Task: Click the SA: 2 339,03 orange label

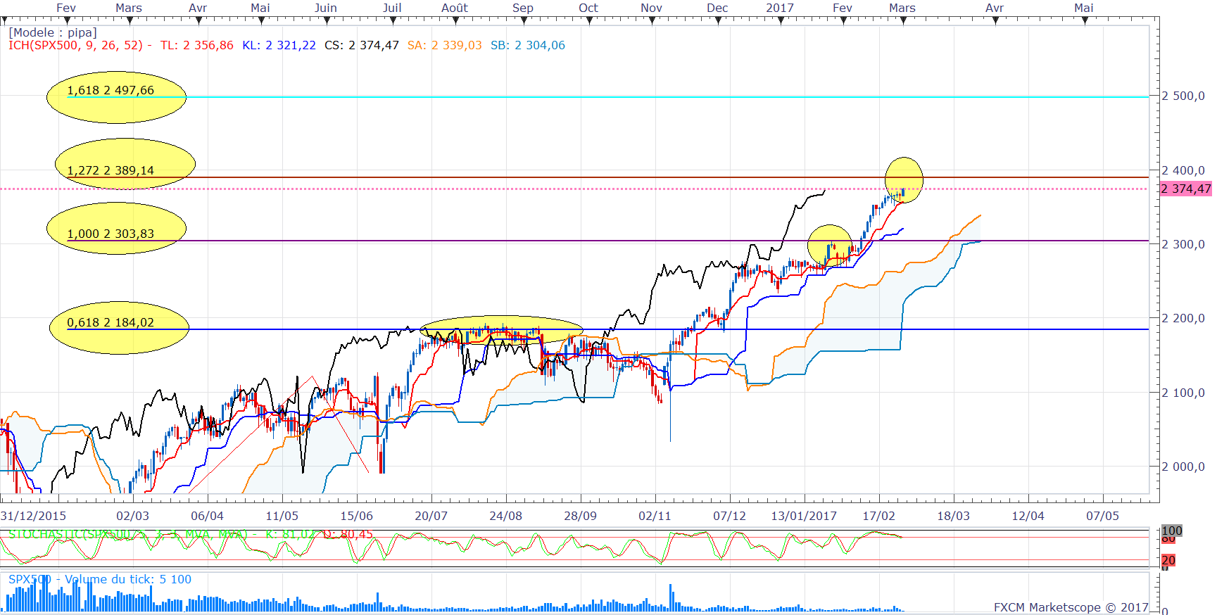Action: (444, 45)
